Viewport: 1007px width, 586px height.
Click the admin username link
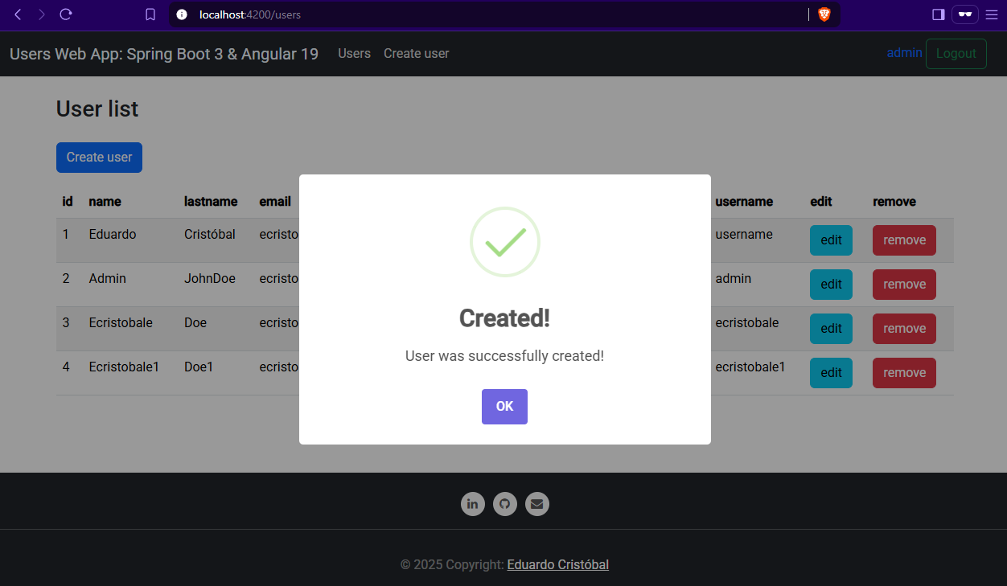click(x=904, y=53)
